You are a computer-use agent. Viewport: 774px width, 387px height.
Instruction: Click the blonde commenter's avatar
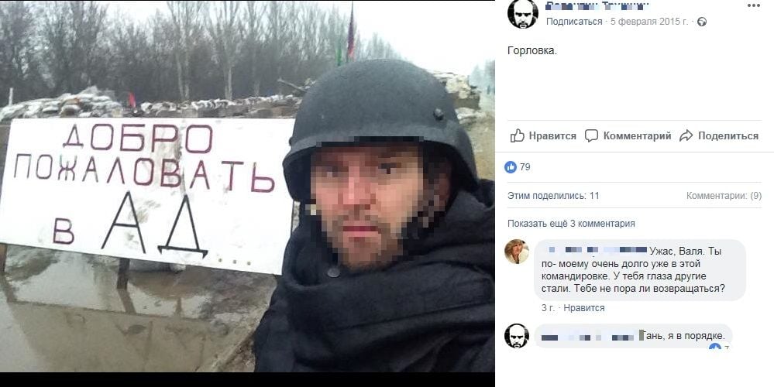click(x=517, y=252)
